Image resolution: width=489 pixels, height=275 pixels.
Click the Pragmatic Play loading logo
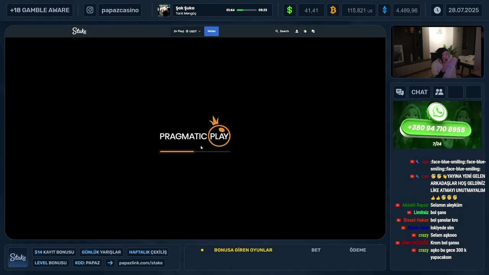click(x=195, y=132)
